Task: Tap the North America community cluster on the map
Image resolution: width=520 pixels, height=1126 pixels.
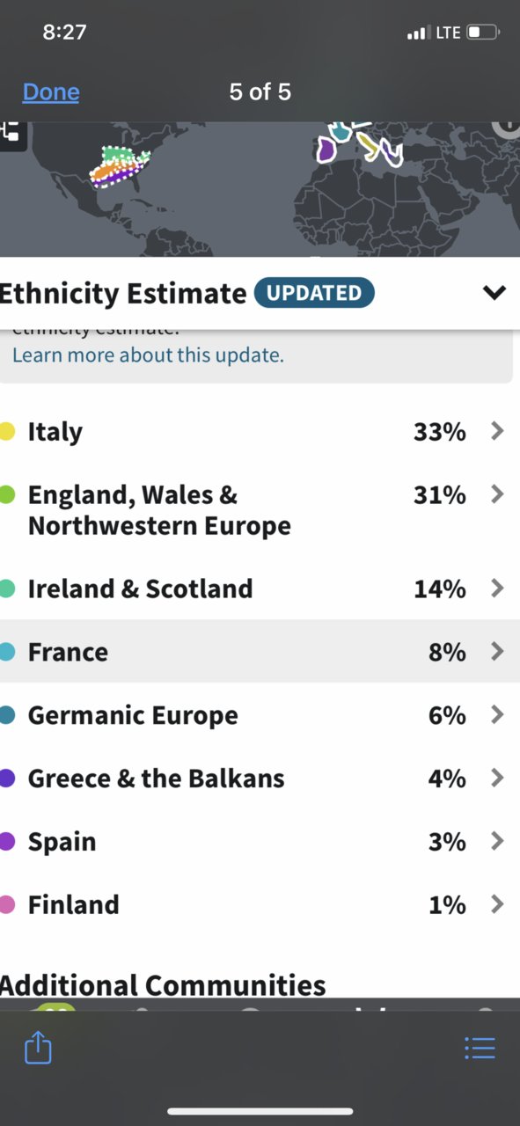Action: coord(120,166)
